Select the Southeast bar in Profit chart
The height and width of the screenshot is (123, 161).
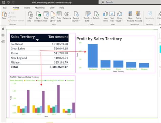[93, 56]
